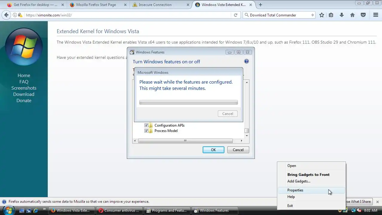Bookmark this page with the star icon
The width and height of the screenshot is (382, 215).
pos(321,15)
